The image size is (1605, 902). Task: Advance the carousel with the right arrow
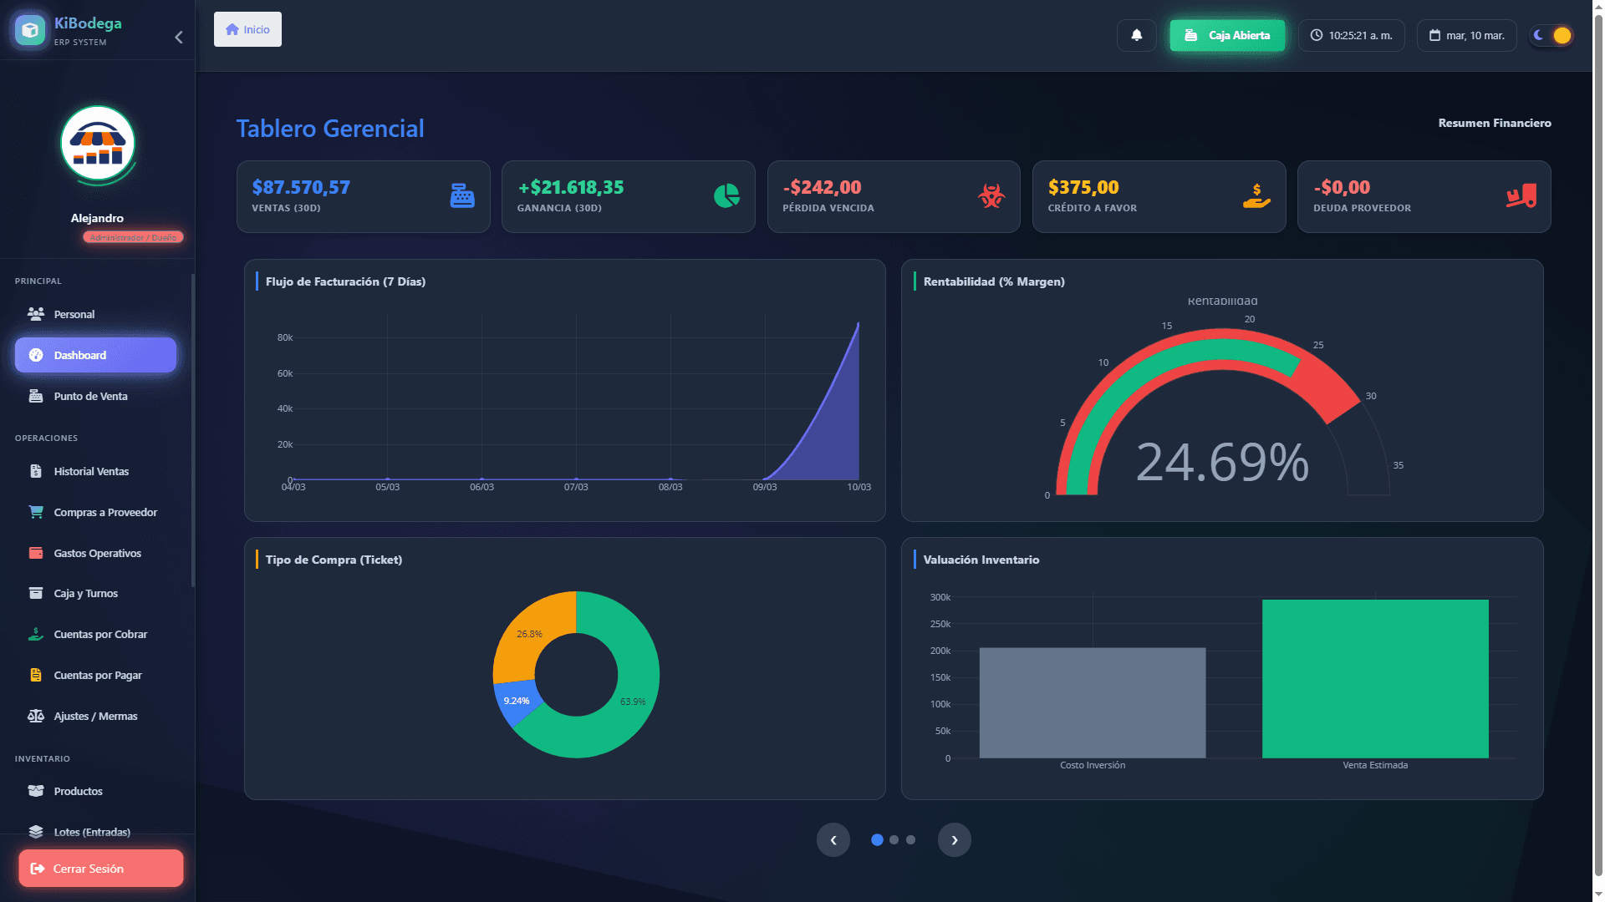click(x=954, y=839)
